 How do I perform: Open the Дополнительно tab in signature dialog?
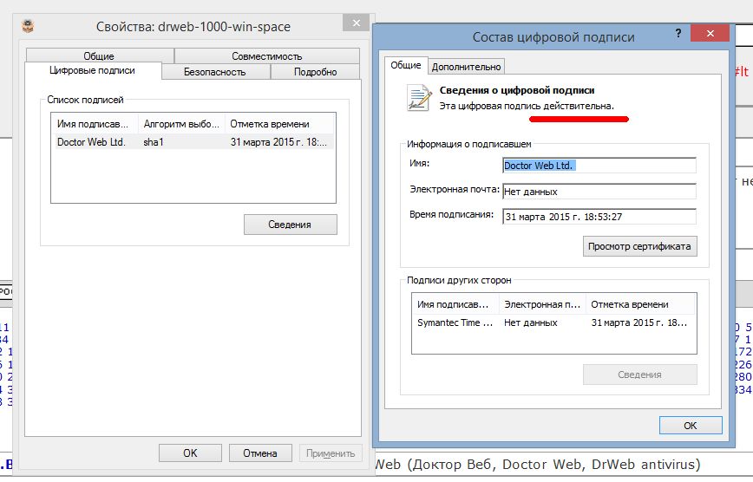[x=467, y=67]
